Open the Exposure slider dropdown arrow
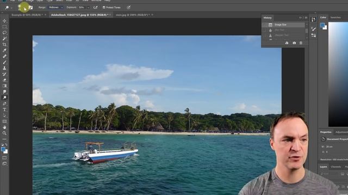Image resolution: width=348 pixels, height=195 pixels. [x=88, y=8]
